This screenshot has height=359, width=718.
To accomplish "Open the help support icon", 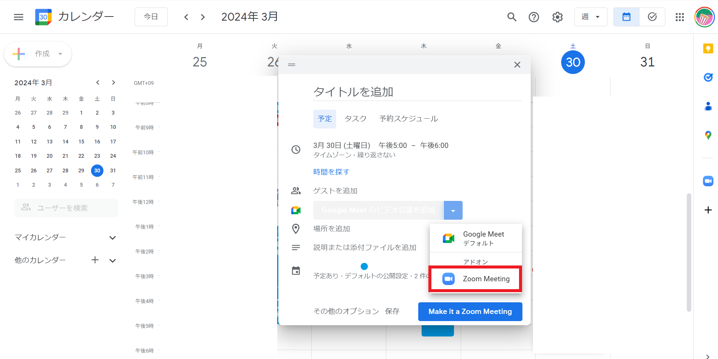I will 534,17.
